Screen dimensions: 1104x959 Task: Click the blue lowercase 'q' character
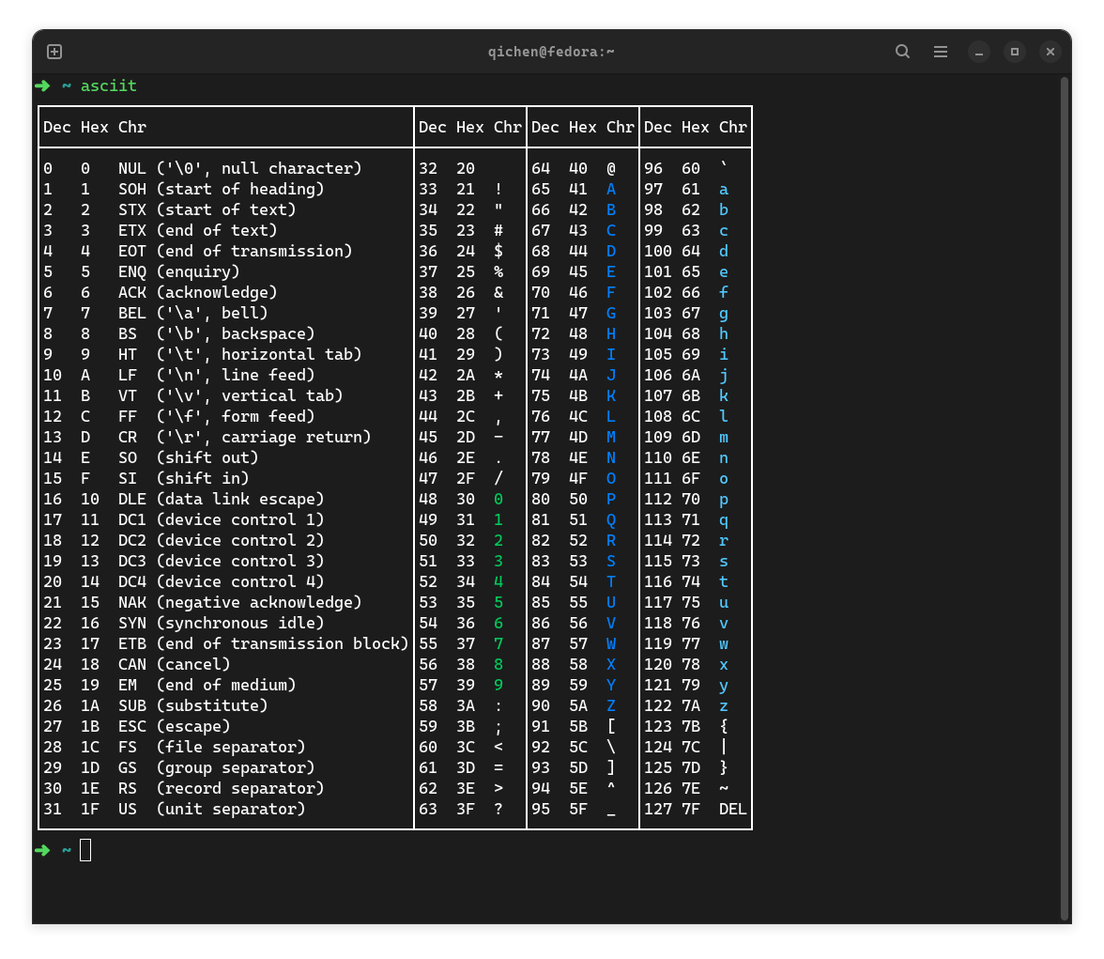pyautogui.click(x=724, y=520)
